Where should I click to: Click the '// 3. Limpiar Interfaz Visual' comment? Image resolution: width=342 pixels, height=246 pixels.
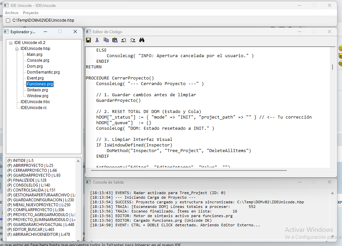134,139
